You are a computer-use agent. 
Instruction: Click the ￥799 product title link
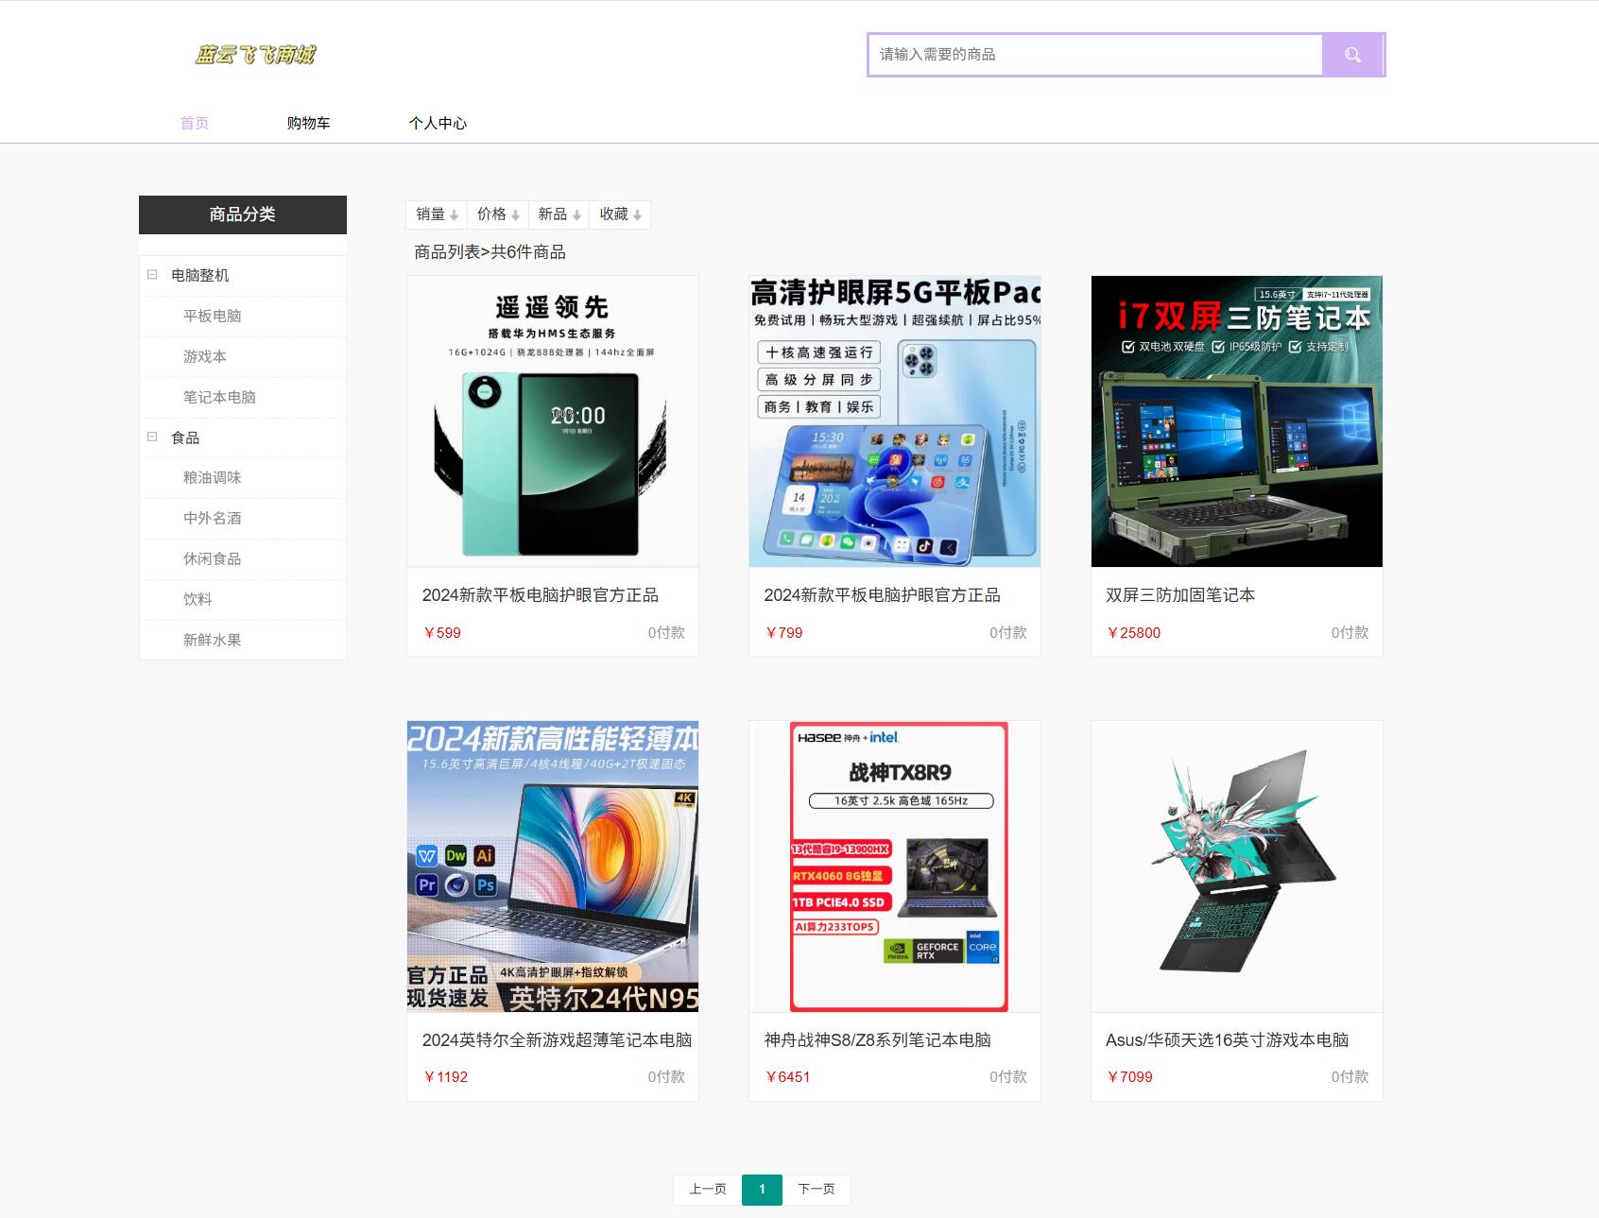[x=882, y=595]
